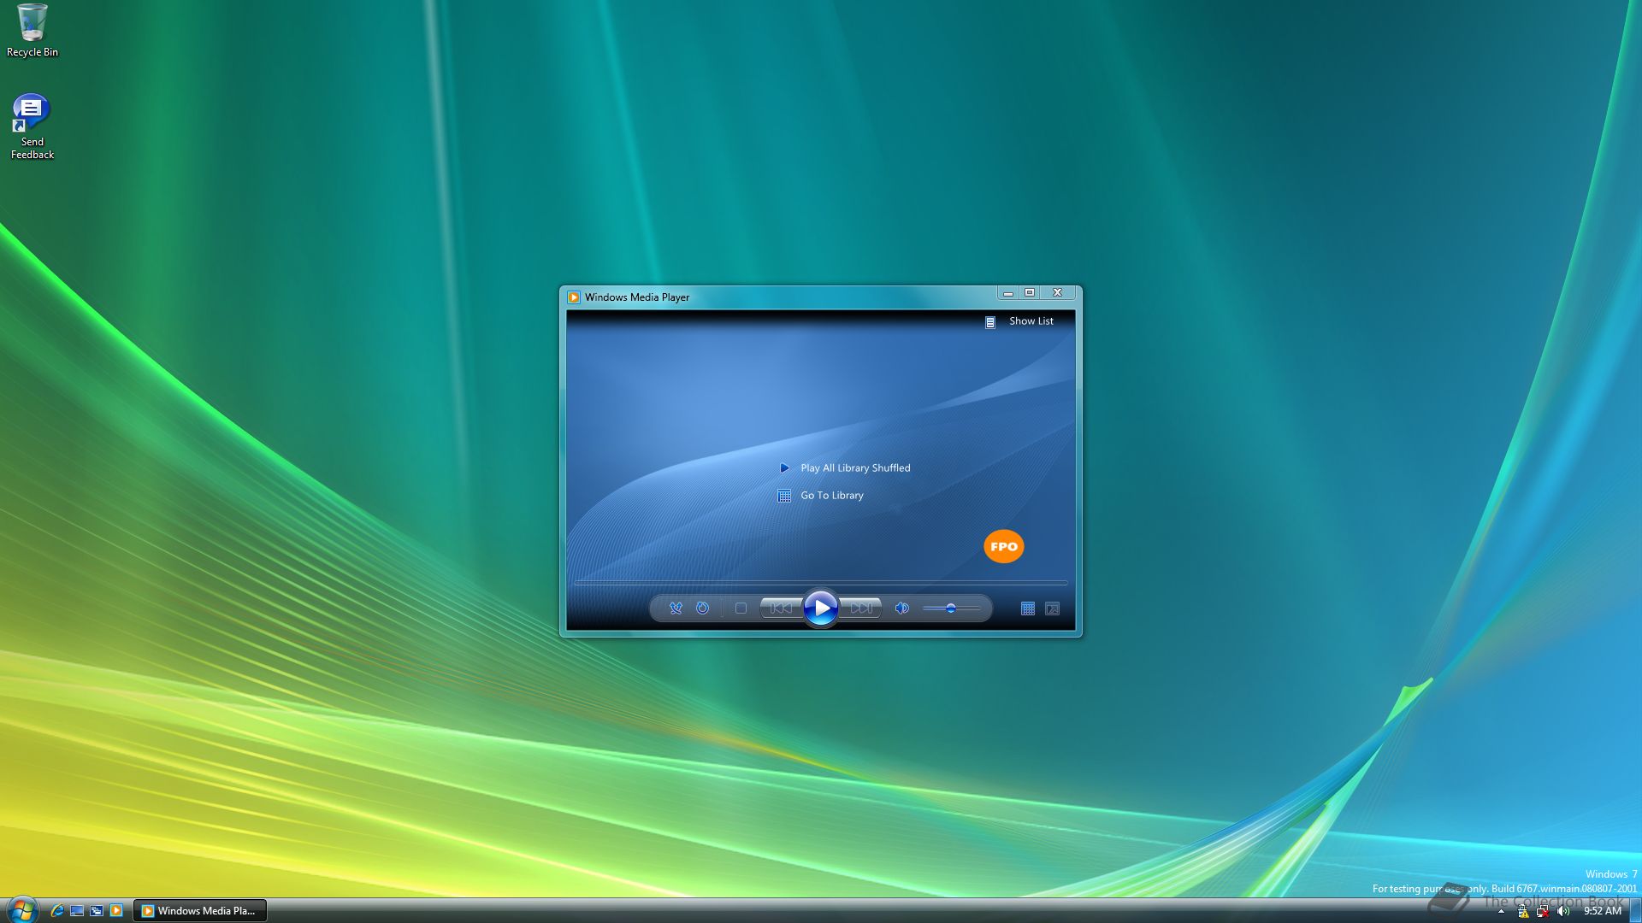Open network status tray icon
This screenshot has height=923, width=1642.
click(x=1543, y=912)
